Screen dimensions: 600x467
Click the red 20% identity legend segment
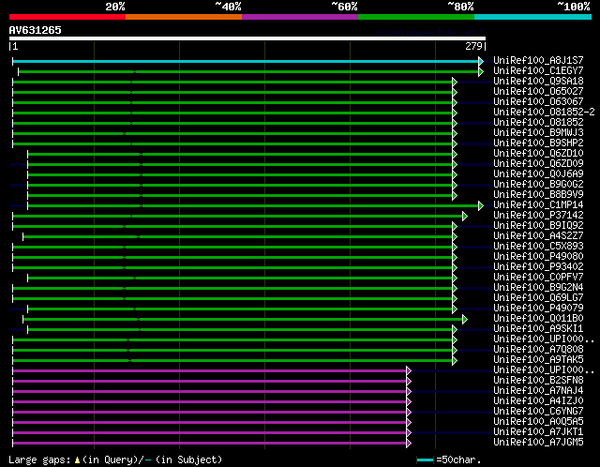[67, 16]
